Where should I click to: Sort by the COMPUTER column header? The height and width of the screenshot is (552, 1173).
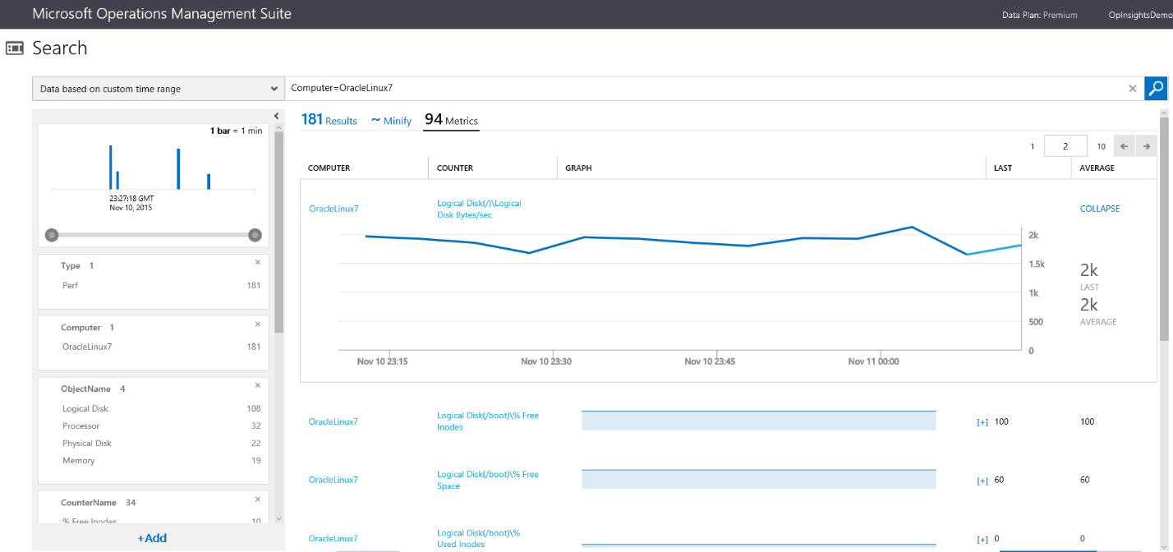point(329,168)
